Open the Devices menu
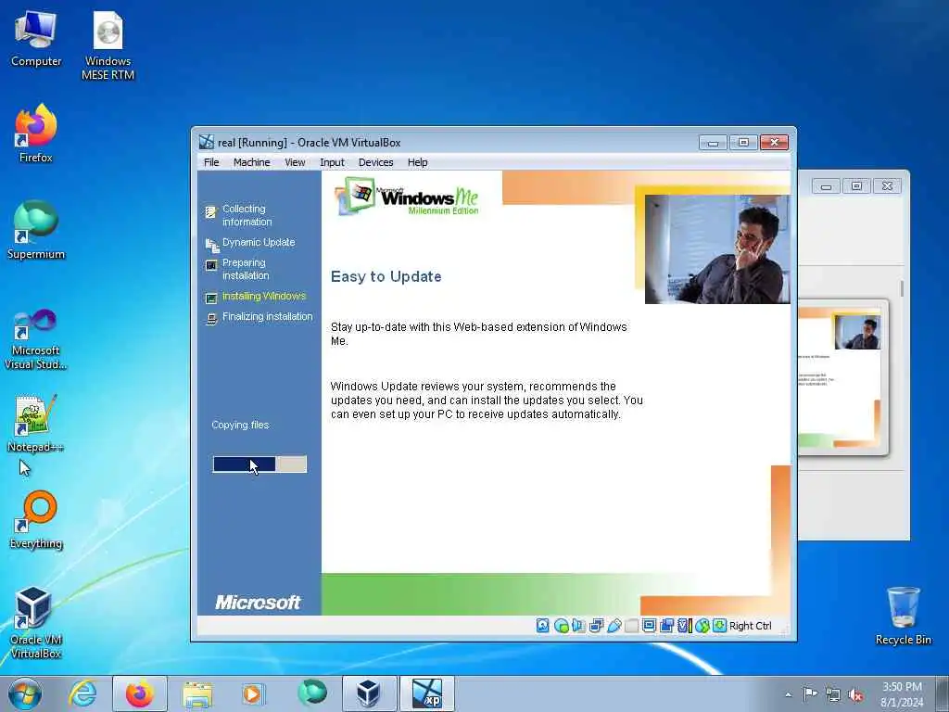This screenshot has width=949, height=712. tap(375, 162)
